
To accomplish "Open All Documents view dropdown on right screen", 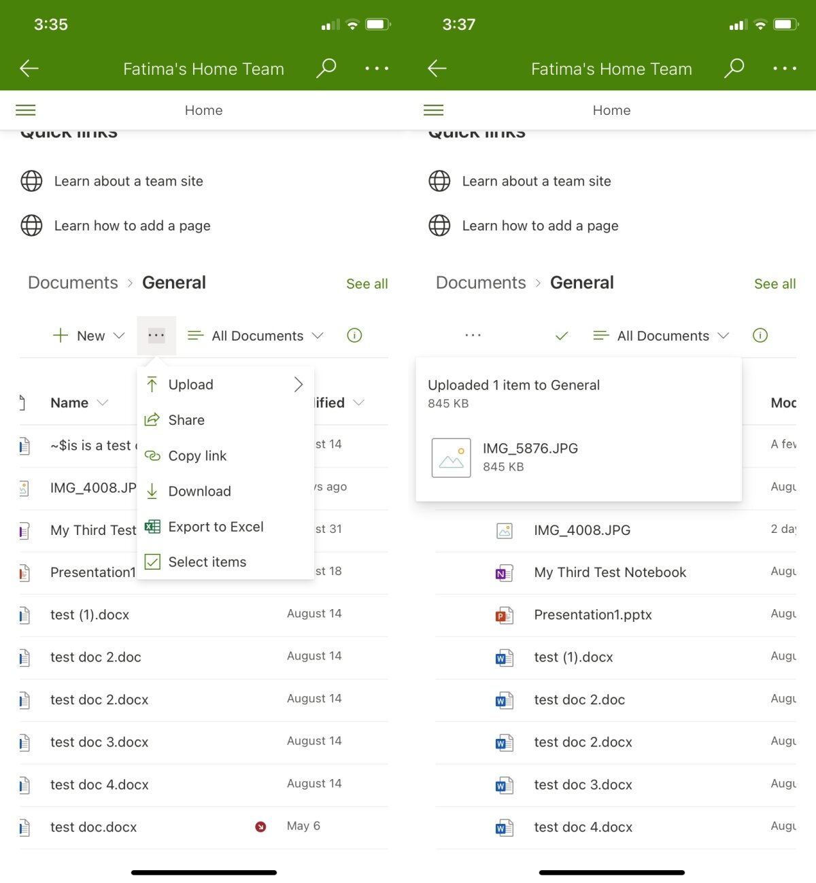I will [x=661, y=336].
